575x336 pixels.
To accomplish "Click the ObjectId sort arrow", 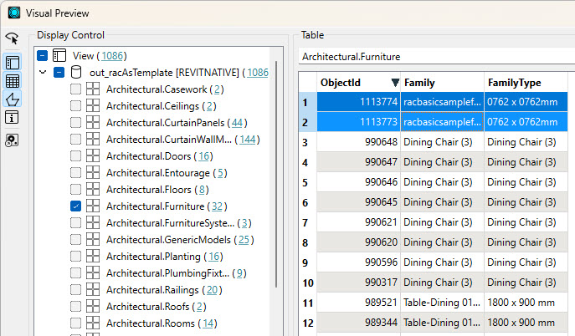I will click(395, 83).
